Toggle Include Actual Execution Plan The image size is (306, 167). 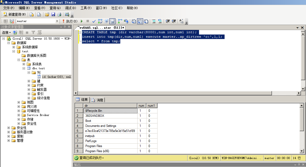click(x=120, y=21)
